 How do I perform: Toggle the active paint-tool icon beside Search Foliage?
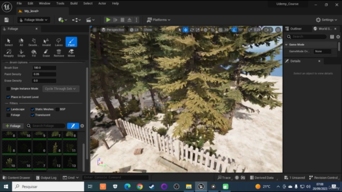73,126
